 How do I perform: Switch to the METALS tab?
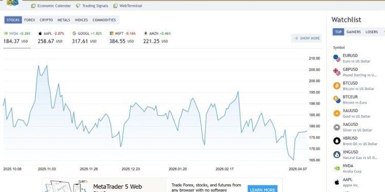(x=64, y=20)
